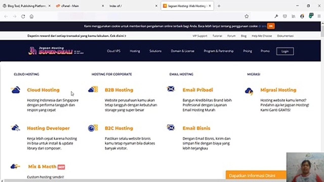Open the Program & Partnership menu
The width and height of the screenshot is (324, 182).
(219, 51)
